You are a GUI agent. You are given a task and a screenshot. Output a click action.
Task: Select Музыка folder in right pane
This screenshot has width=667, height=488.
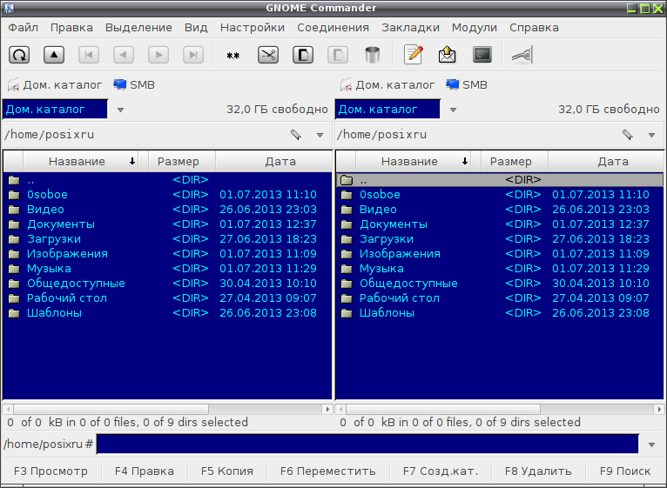[500, 269]
